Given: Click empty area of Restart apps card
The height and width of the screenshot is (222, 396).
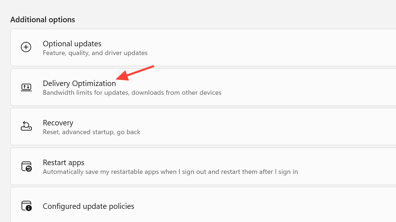Looking at the screenshot, I should (x=347, y=166).
